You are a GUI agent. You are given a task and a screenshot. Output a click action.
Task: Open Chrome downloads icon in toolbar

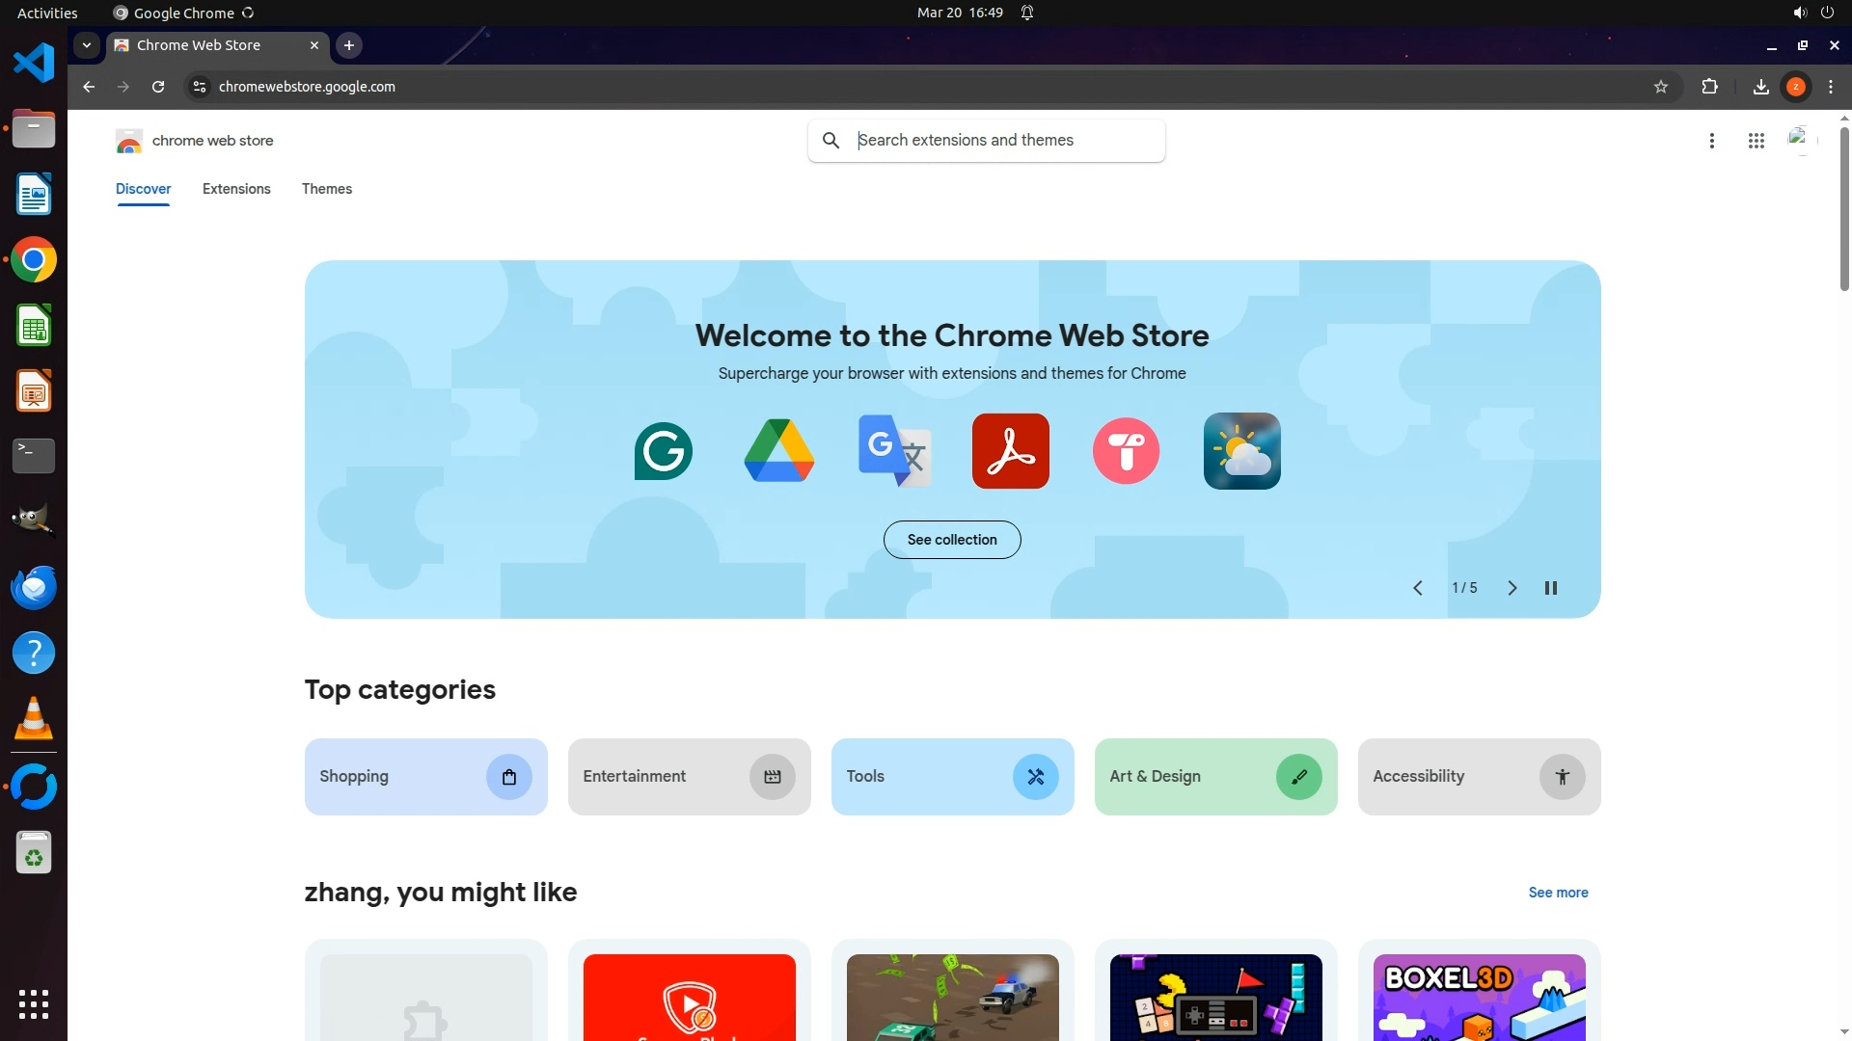1760,87
